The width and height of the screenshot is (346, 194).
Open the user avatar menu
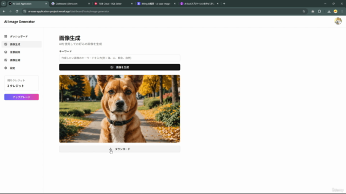click(x=338, y=21)
